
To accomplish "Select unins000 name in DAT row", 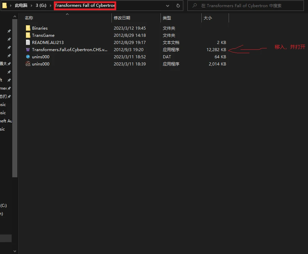I will click(x=41, y=57).
